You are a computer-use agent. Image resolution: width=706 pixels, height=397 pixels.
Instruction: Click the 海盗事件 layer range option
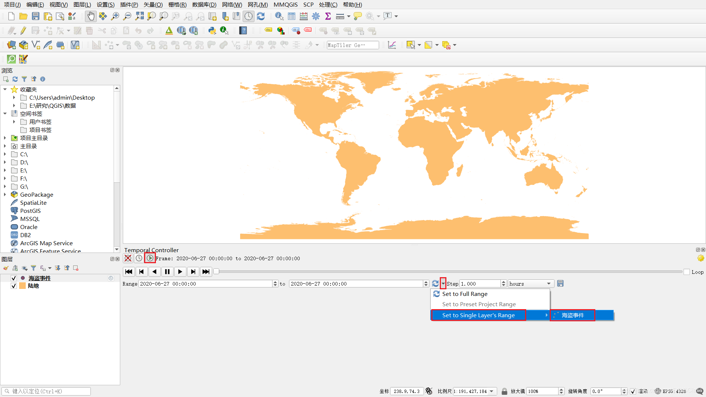click(573, 315)
